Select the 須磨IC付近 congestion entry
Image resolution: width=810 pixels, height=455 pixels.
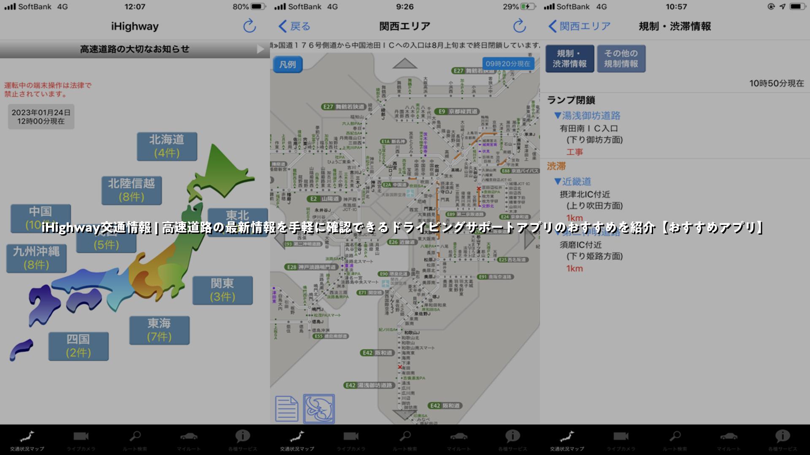pyautogui.click(x=580, y=245)
